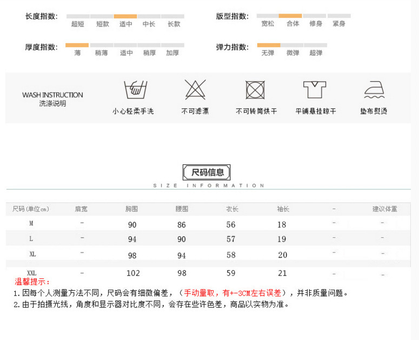Click the SIZE INFORMATION subtitle

pyautogui.click(x=209, y=185)
